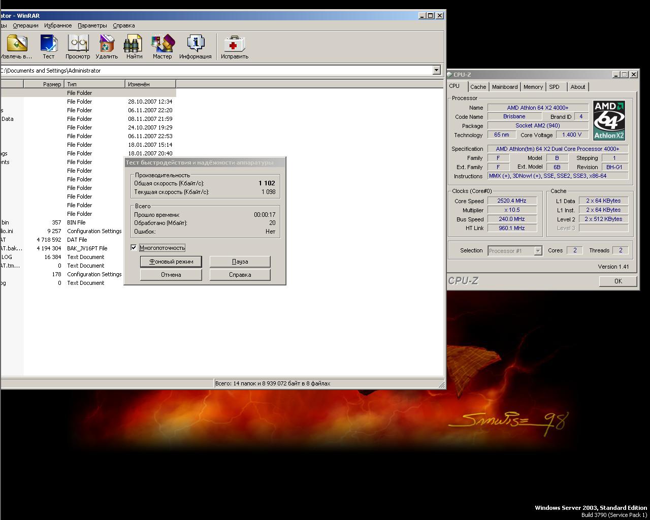Image resolution: width=650 pixels, height=520 pixels.
Task: Select the folder dated 06.11.2007 22:53
Action: 88,136
